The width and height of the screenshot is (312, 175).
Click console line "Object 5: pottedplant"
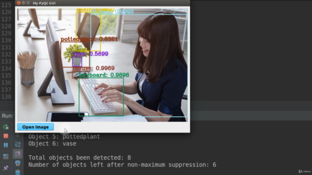point(64,137)
